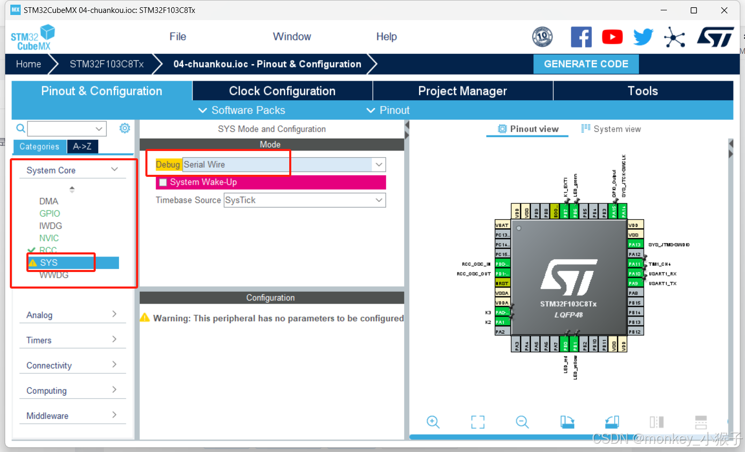Open the Window menu
The height and width of the screenshot is (452, 745).
[292, 37]
